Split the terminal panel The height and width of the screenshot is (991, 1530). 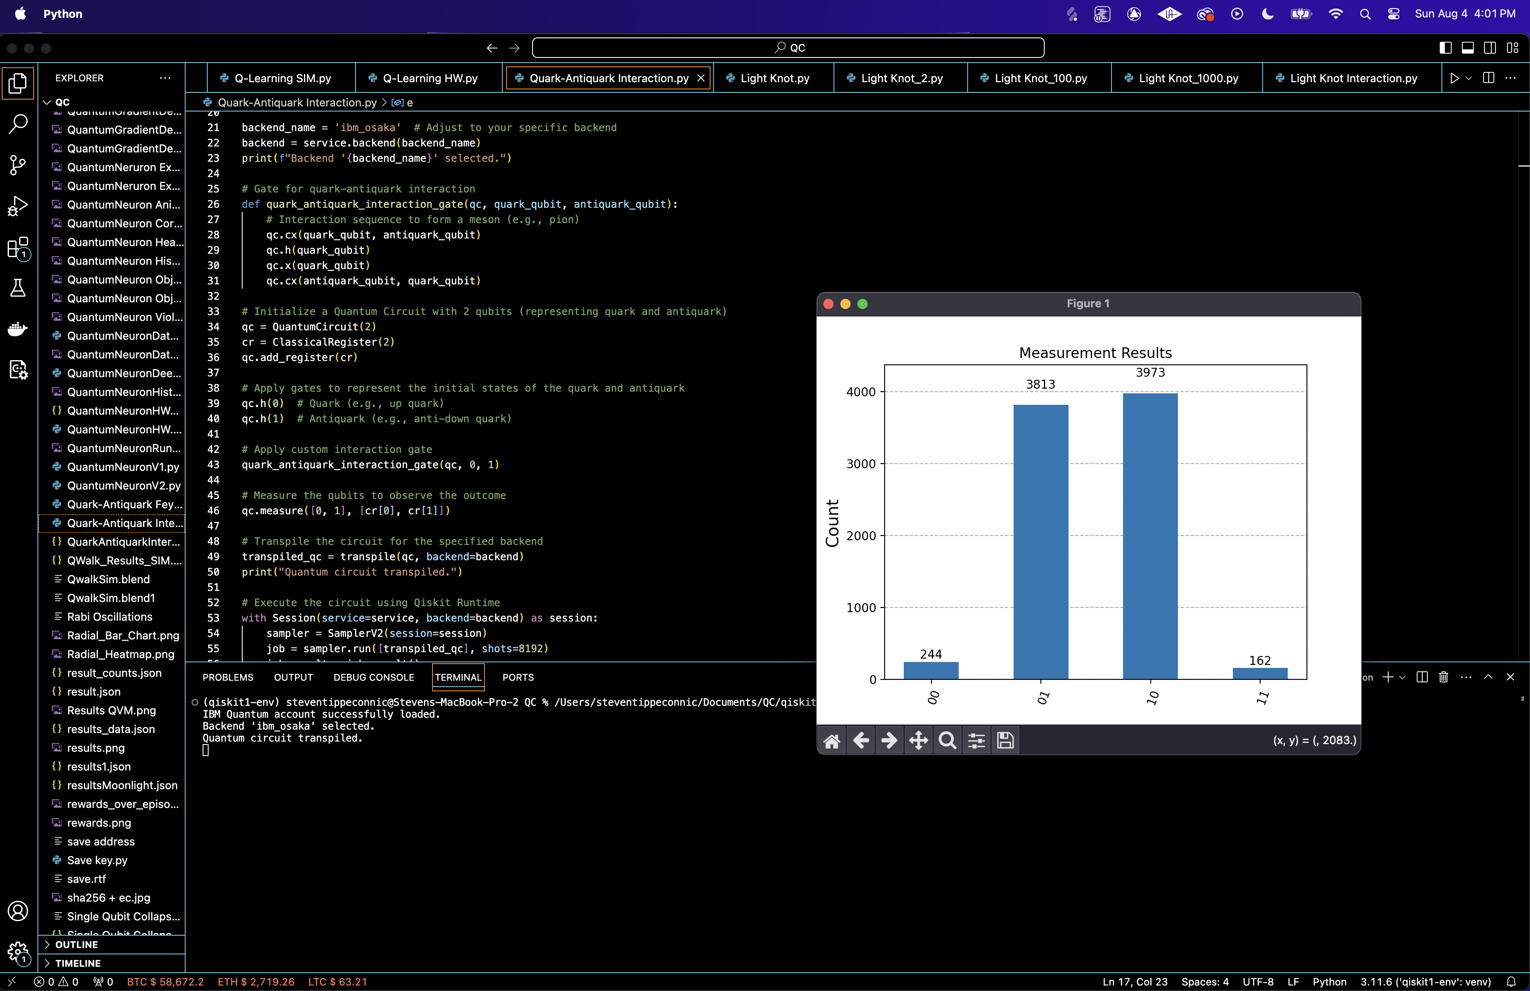click(1422, 677)
